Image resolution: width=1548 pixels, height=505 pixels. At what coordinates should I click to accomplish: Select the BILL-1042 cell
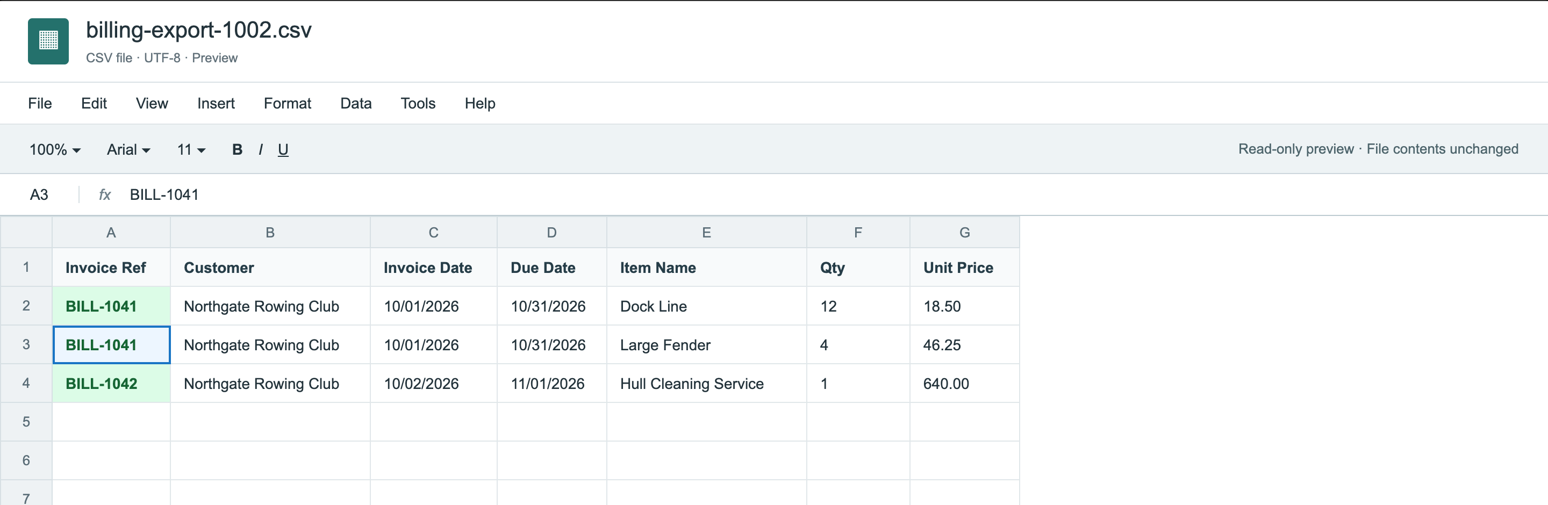click(111, 384)
